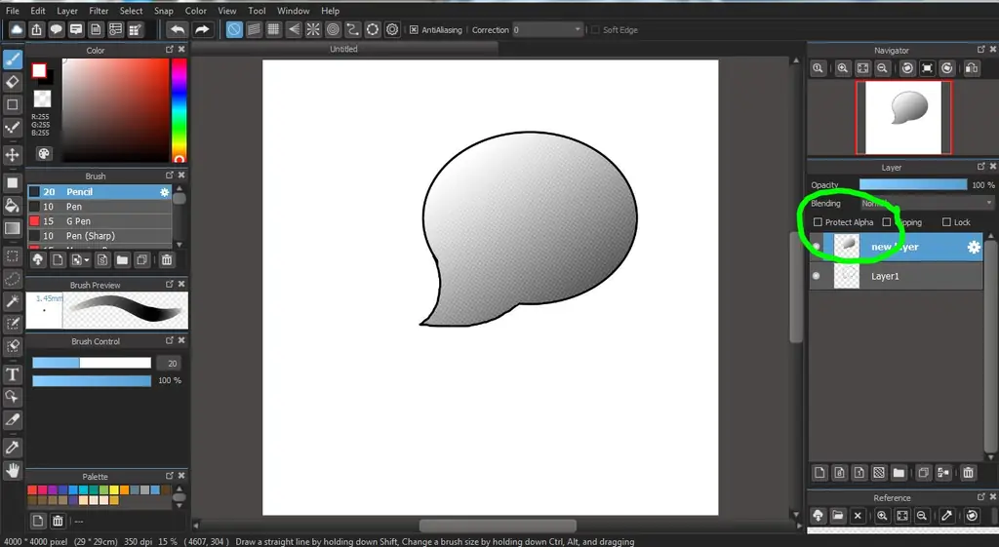Float the Brush Control panel popout icon
This screenshot has height=547, width=999.
[x=170, y=340]
